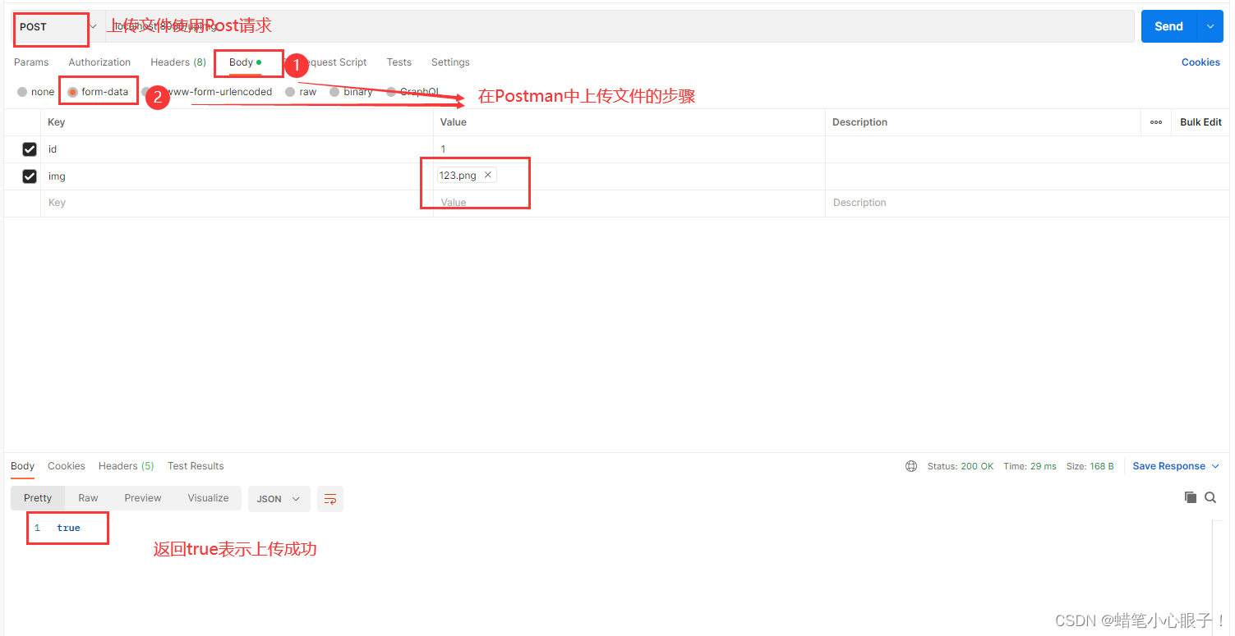Click the format icon next to the JSON dropdown
Screen dimensions: 1235x636
click(330, 498)
